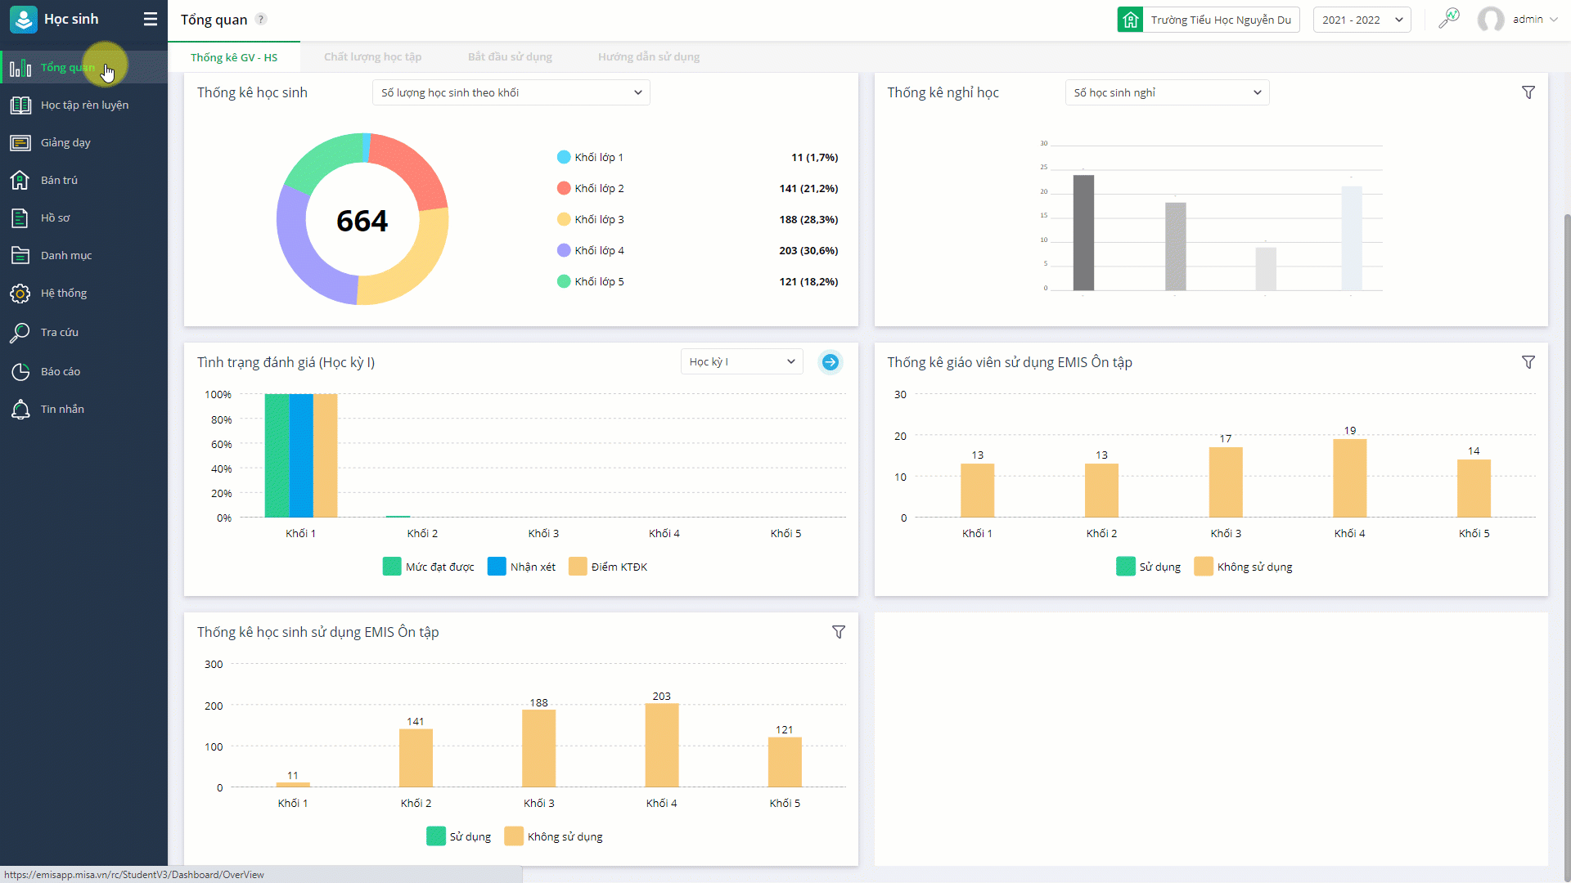Open the Hướng dẫn sử dụng tab
This screenshot has height=883, width=1571.
coord(648,56)
